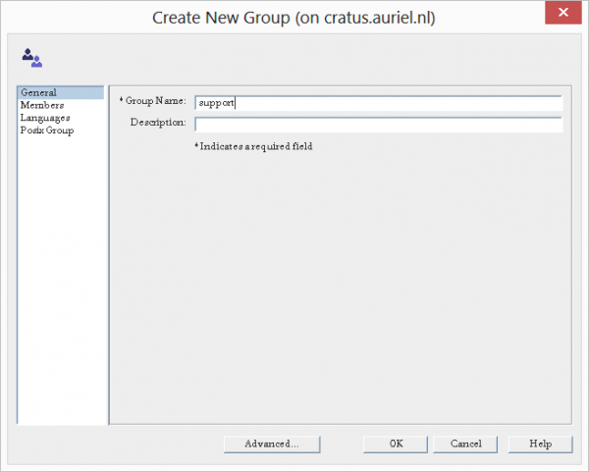The width and height of the screenshot is (589, 472).
Task: Focus the Description text box
Action: click(378, 125)
